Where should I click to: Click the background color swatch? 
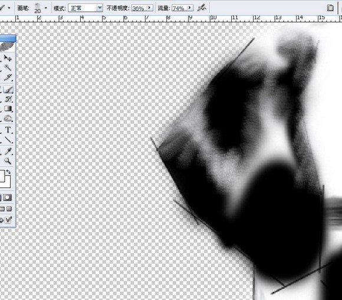click(7, 184)
